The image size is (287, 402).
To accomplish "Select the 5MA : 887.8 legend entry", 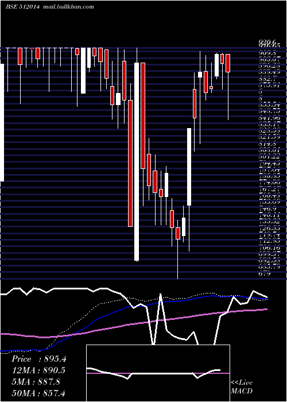I will coord(36,381).
